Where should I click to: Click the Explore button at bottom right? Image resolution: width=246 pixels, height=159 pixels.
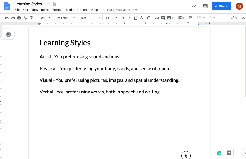(229, 153)
